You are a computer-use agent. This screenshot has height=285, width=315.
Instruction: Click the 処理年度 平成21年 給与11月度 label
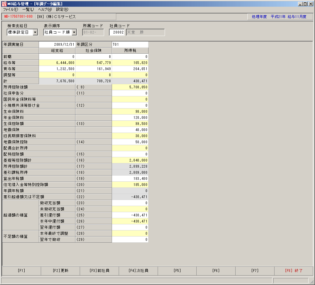pos(279,17)
